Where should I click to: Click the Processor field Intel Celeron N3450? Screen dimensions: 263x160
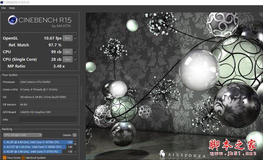tap(48, 82)
